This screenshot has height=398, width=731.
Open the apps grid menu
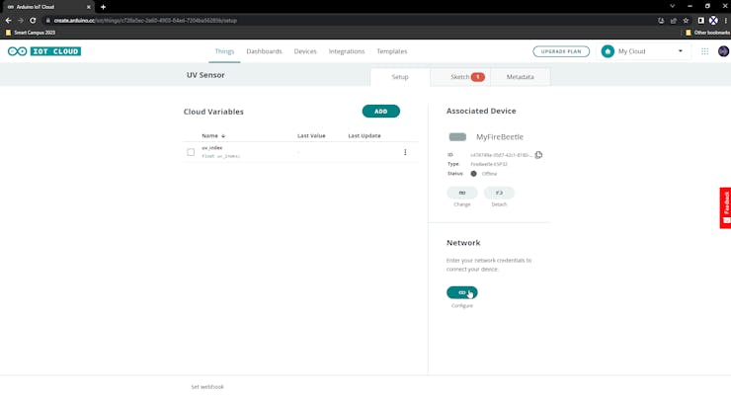(x=704, y=51)
